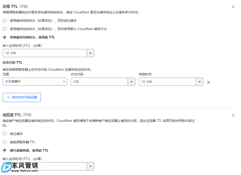
Task: Remove the status code TTL row
Action: (x=209, y=82)
